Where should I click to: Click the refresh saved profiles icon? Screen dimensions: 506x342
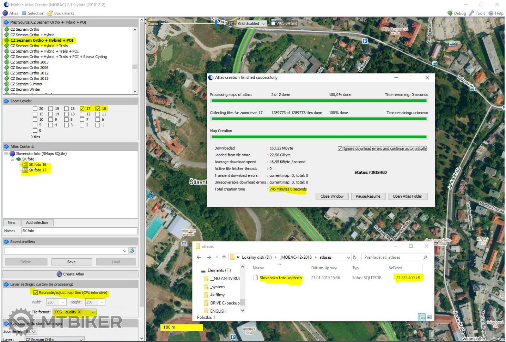point(132,251)
